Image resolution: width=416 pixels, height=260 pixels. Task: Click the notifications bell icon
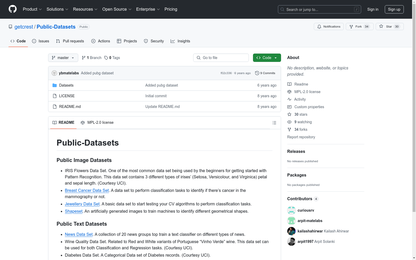click(x=319, y=27)
